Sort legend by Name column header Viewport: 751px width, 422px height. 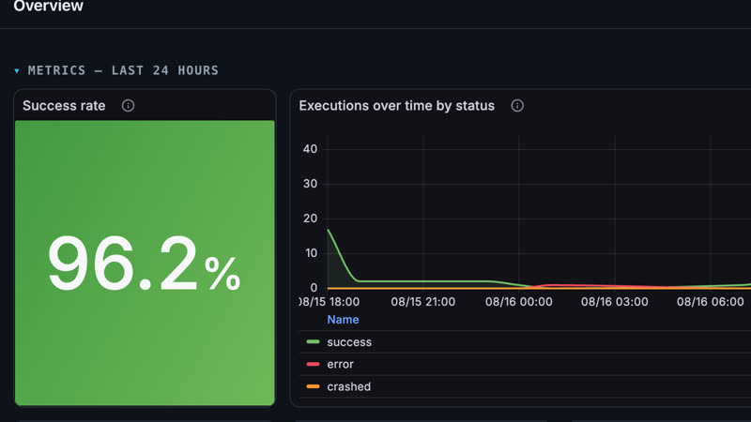(343, 320)
